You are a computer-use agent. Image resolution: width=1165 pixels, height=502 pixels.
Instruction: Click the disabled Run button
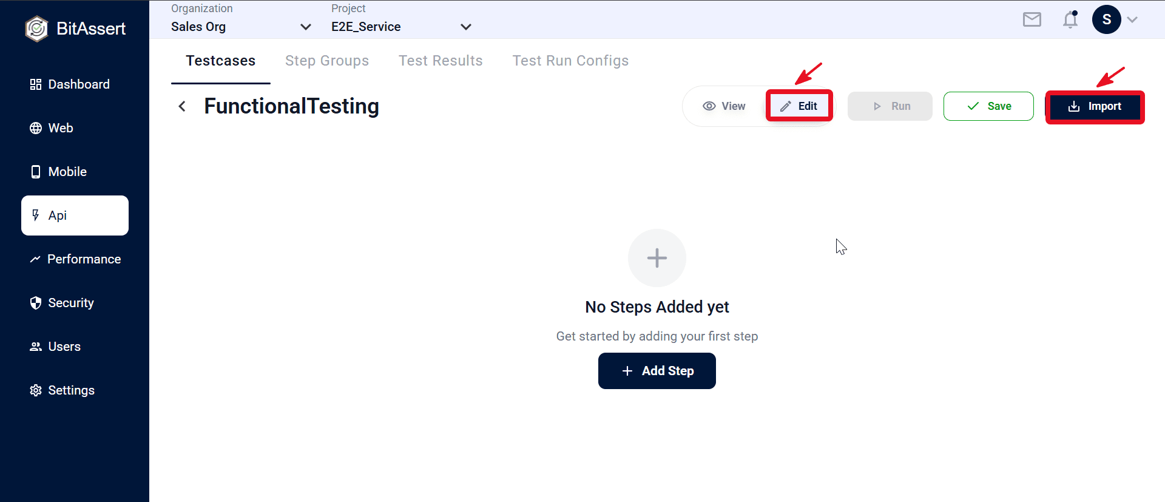(890, 106)
